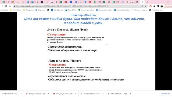Switch to the YouTube tab
Image resolution: width=172 pixels, height=97 pixels.
(x=90, y=2)
